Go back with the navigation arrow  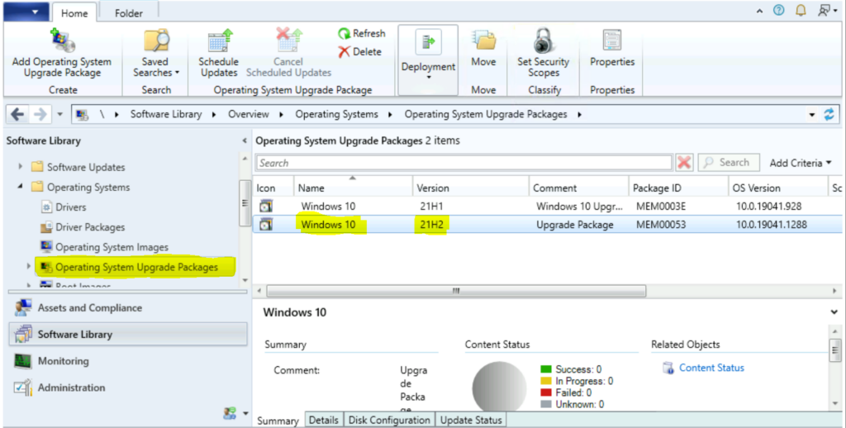[x=18, y=114]
